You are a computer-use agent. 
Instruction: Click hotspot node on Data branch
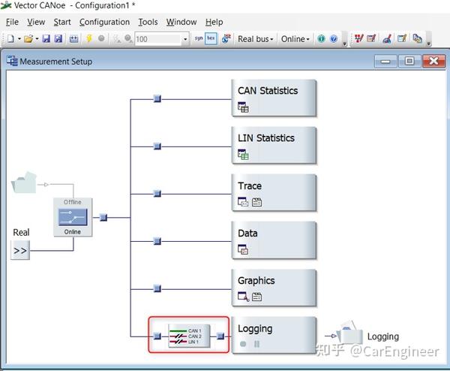(x=157, y=241)
